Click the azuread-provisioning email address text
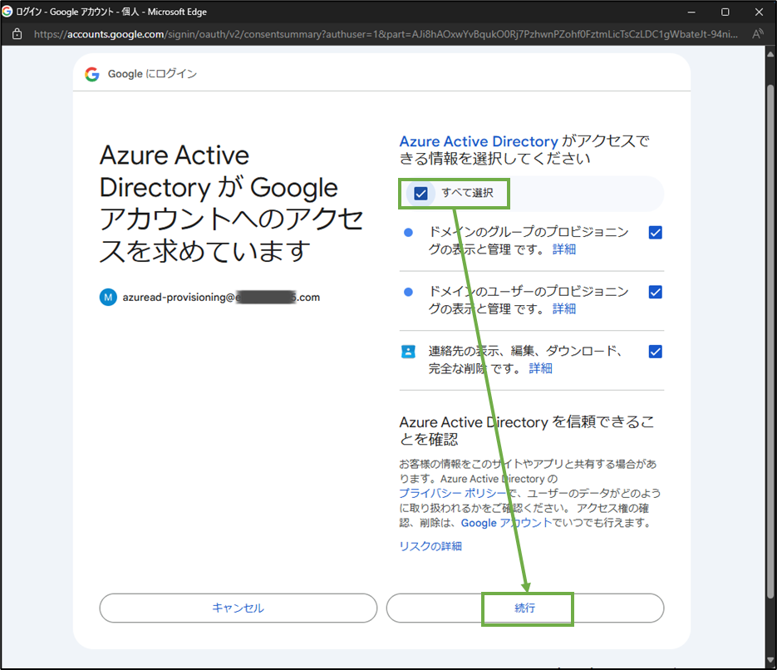Viewport: 777px width, 670px height. [x=221, y=298]
